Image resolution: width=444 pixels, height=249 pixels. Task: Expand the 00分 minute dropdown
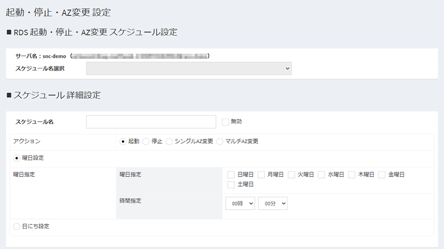click(273, 203)
